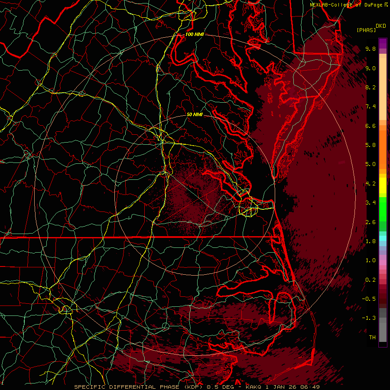Click the 7.4 value on color scale

click(x=370, y=107)
